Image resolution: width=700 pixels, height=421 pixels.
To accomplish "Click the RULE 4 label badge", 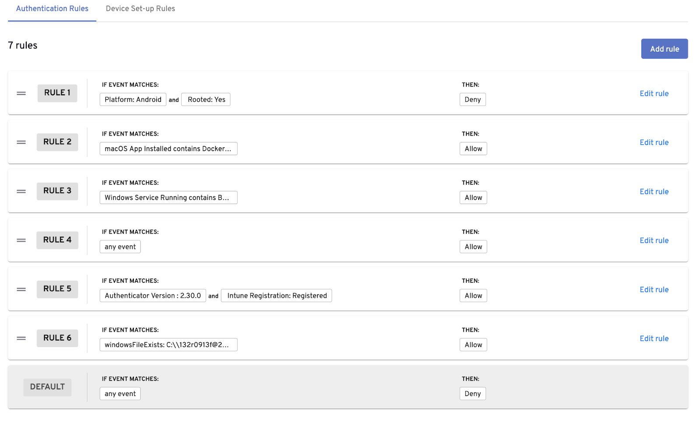I will click(57, 240).
